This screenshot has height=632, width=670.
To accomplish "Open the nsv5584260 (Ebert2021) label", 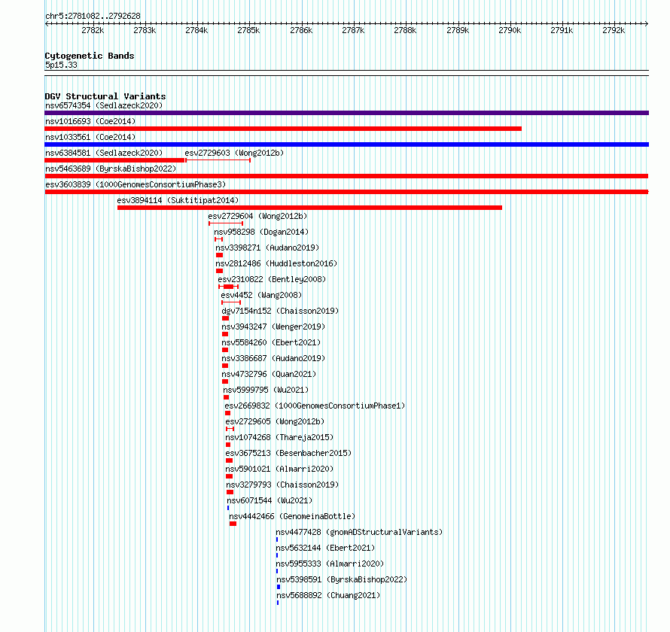I will [x=271, y=342].
